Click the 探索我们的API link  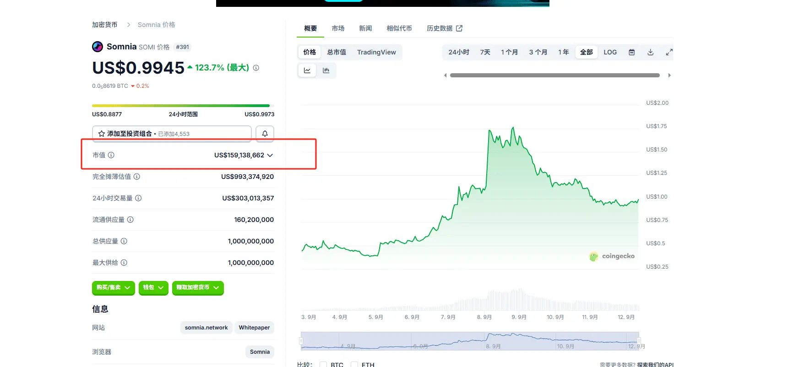coord(655,365)
